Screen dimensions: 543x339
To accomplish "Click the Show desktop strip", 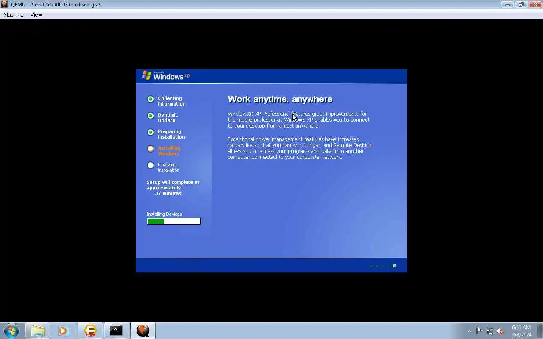I will pyautogui.click(x=540, y=331).
